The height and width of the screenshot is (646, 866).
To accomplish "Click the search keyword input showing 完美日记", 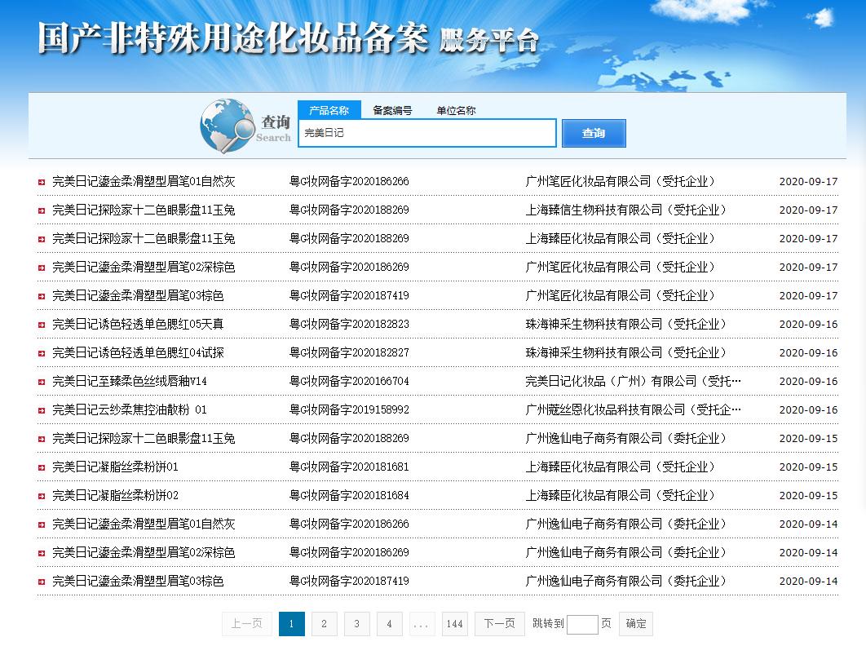I will tap(426, 132).
